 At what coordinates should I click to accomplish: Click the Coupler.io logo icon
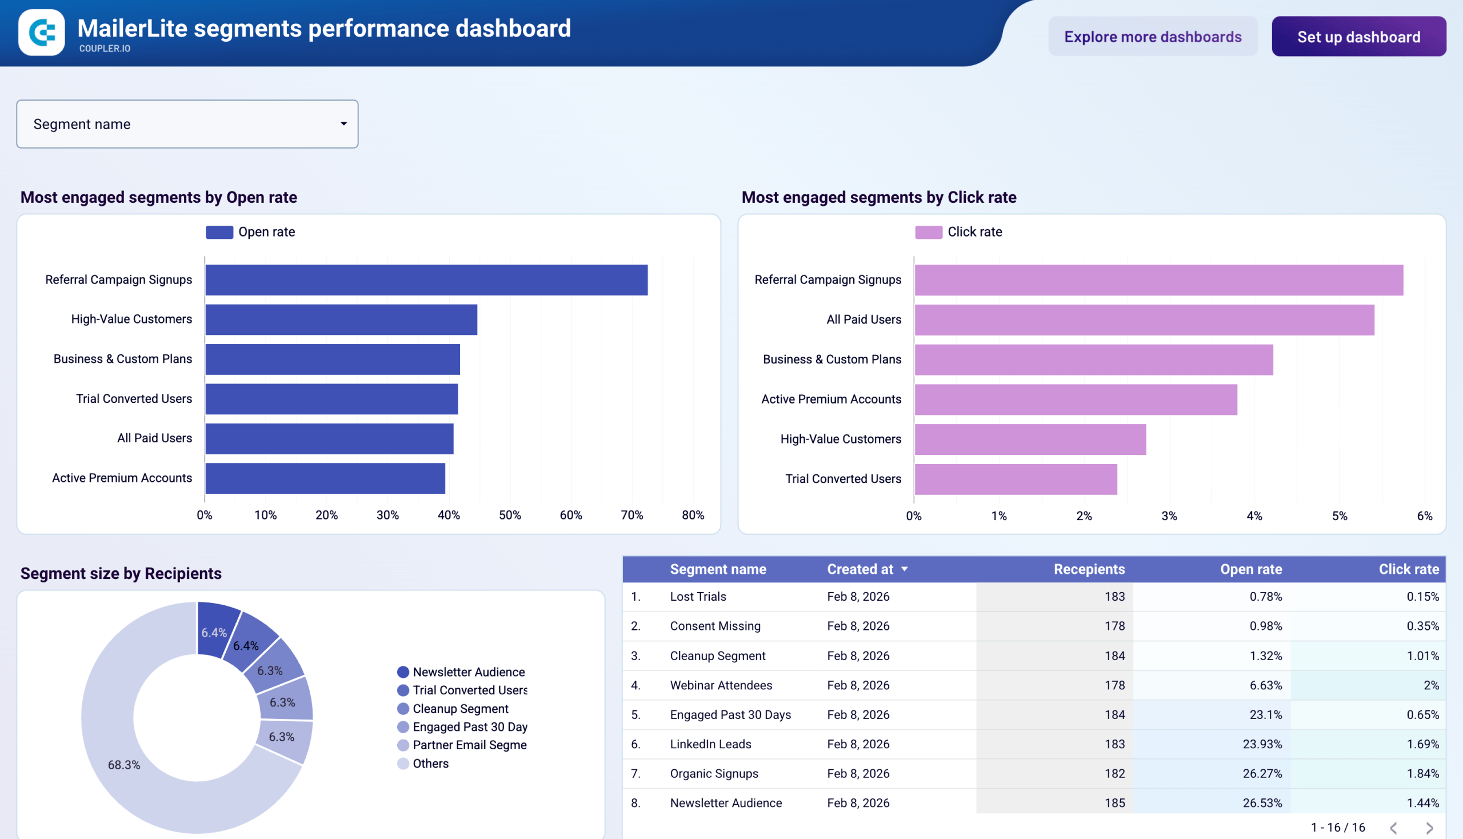point(41,33)
